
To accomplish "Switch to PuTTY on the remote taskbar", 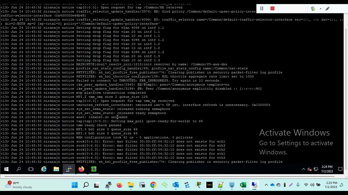I will point(69,169).
